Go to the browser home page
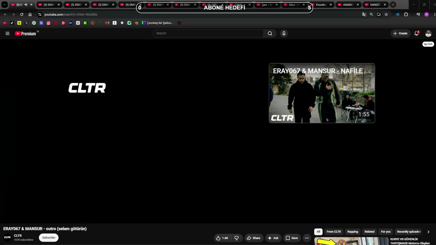This screenshot has height=245, width=436. point(30,15)
